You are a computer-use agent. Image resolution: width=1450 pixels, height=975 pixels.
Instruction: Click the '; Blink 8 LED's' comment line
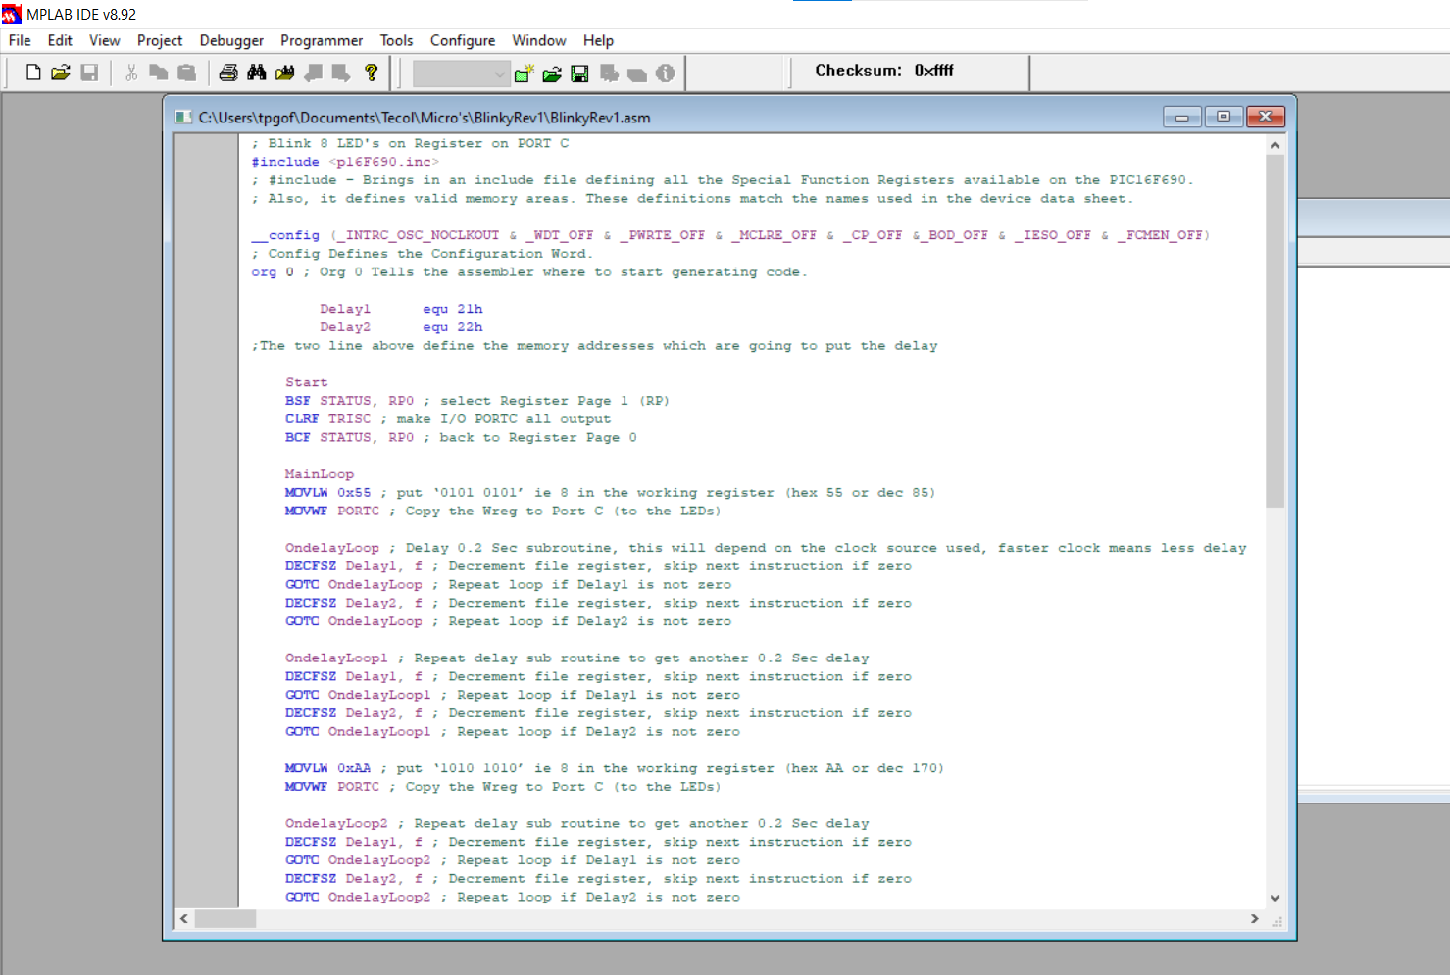(x=410, y=143)
